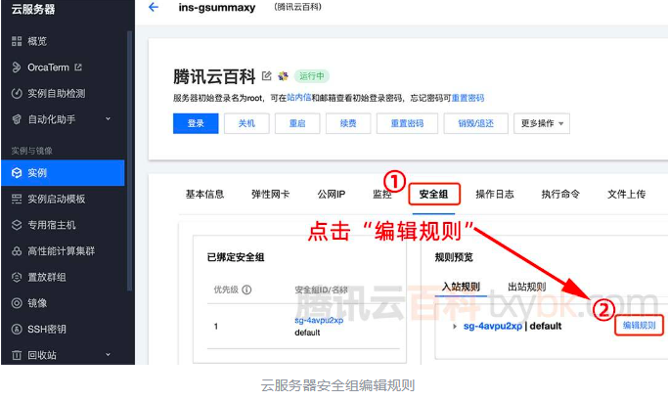Viewport: 668px width, 401px height.
Task: Open 镜像 in the sidebar
Action: [x=36, y=303]
